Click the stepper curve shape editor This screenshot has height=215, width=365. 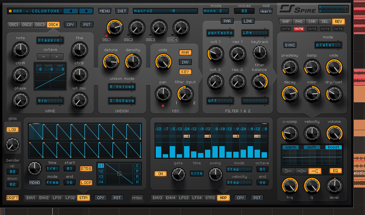coord(119,174)
